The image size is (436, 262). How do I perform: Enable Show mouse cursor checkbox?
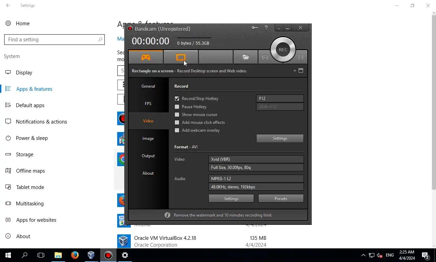[x=177, y=115]
